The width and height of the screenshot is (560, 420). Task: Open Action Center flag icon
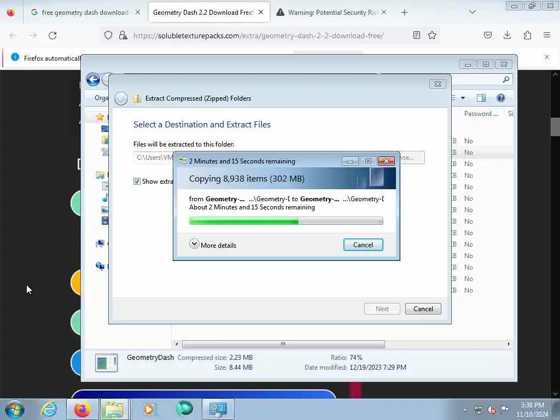tap(504, 410)
